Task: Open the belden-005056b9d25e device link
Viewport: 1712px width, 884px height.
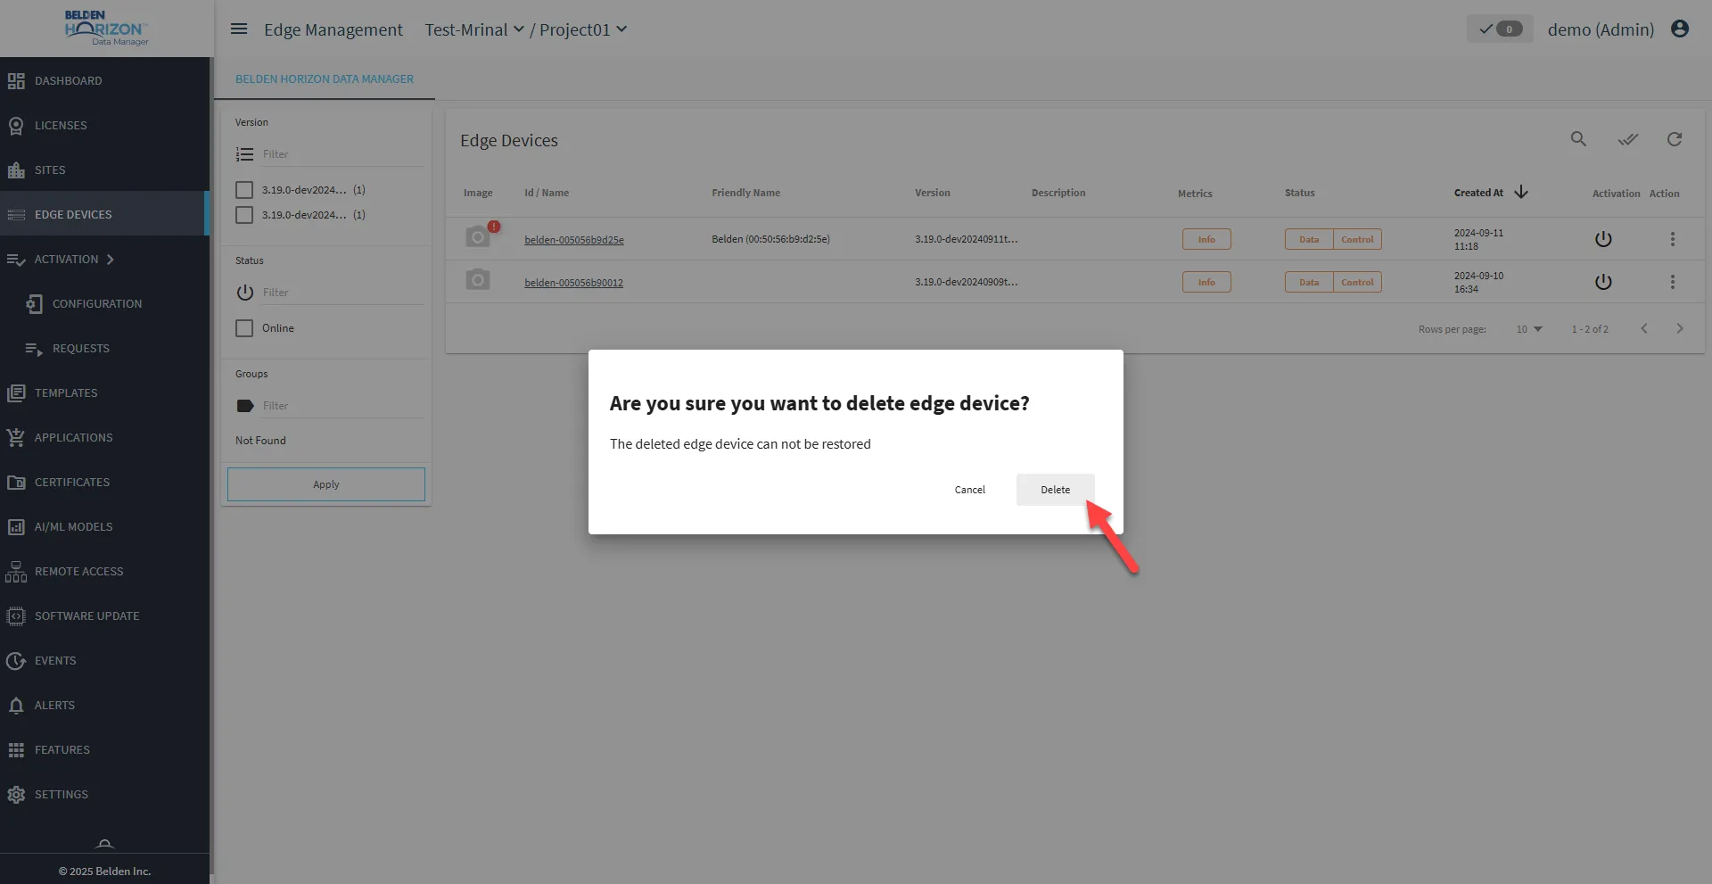Action: [574, 240]
